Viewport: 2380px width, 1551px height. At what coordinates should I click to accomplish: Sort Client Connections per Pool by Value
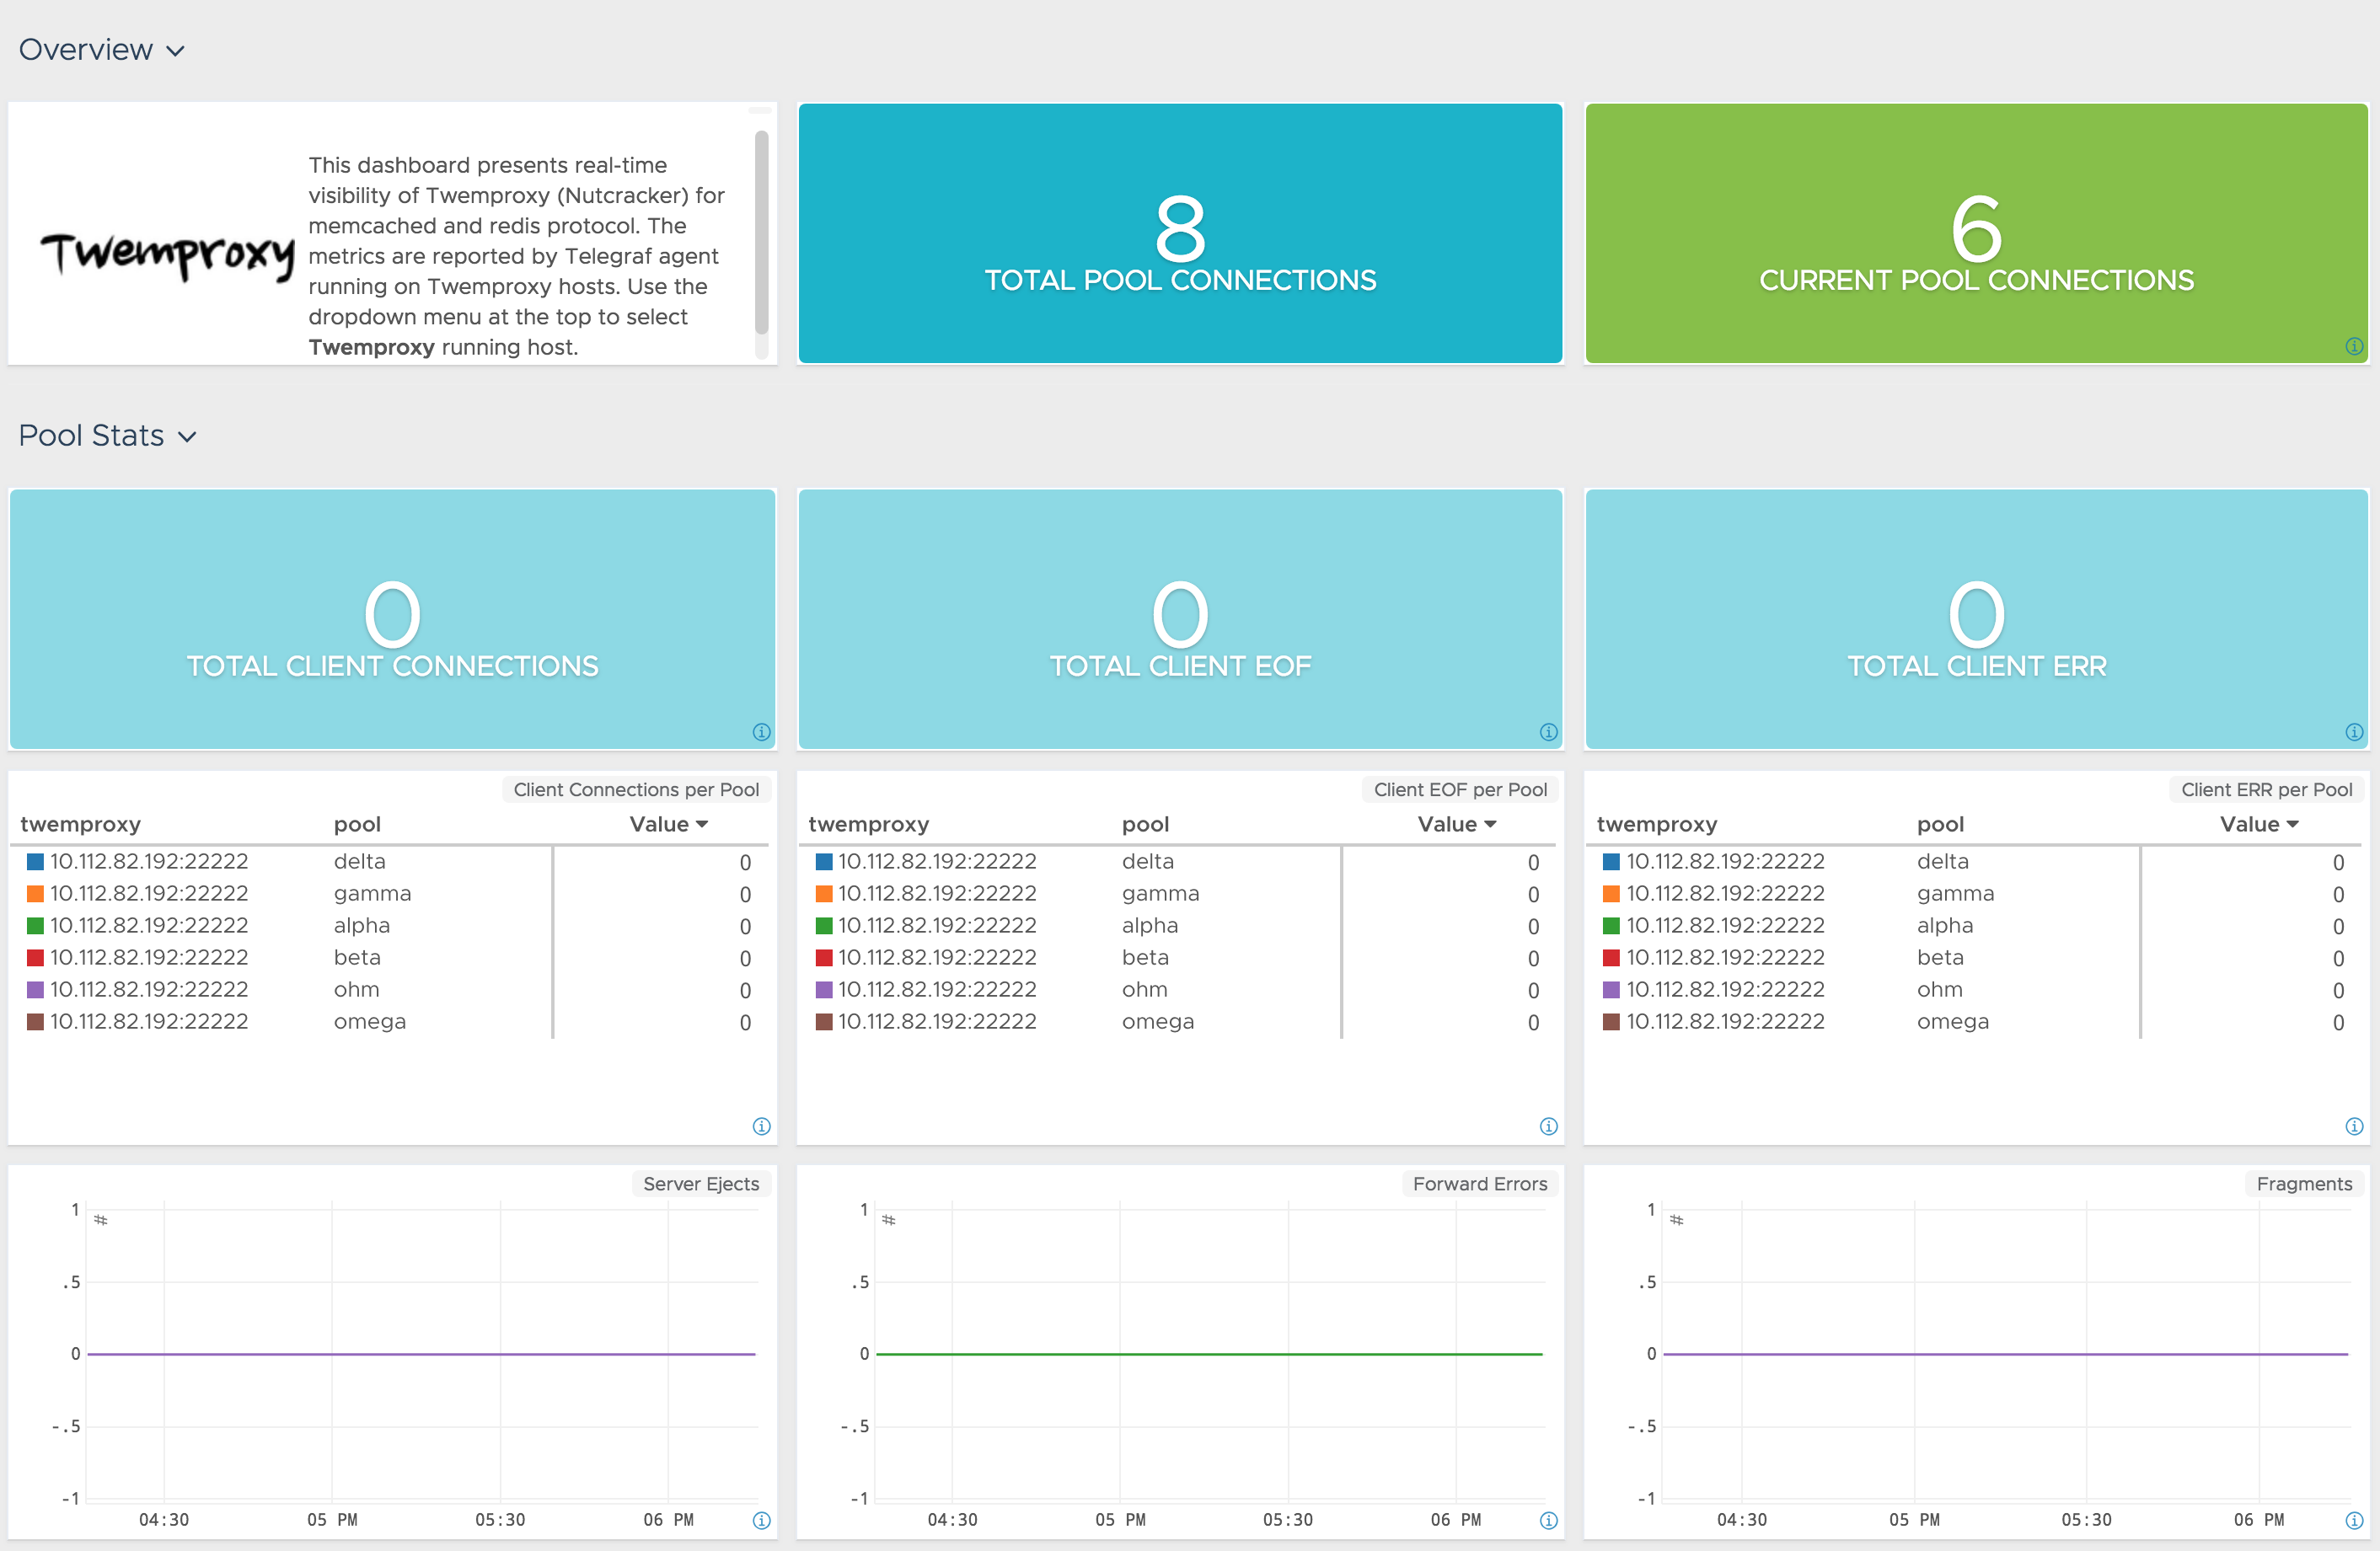click(668, 825)
